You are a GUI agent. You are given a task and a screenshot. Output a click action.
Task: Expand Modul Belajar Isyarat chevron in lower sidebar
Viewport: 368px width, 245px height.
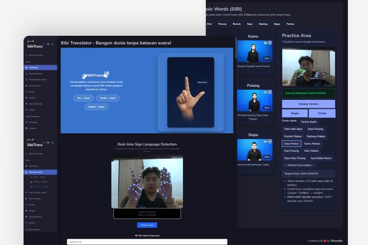coord(54,193)
